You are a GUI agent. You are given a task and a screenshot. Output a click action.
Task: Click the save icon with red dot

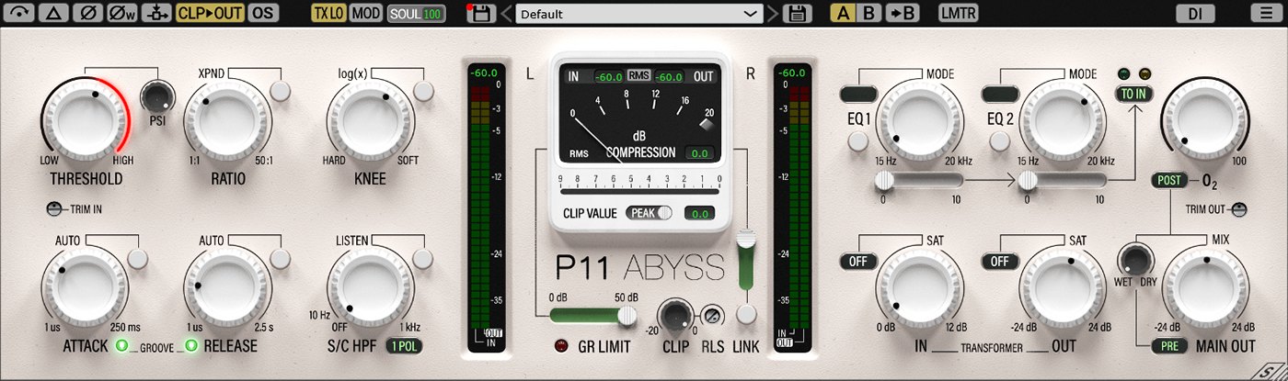click(482, 14)
